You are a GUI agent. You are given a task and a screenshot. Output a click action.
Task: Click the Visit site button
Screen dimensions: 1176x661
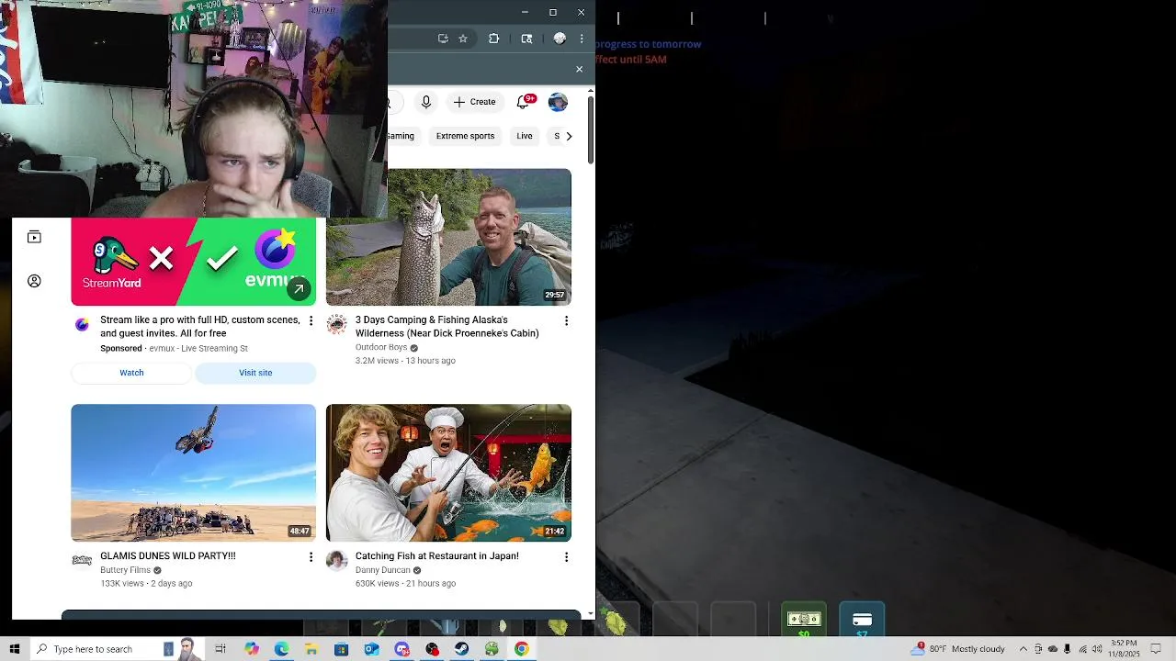(x=255, y=373)
